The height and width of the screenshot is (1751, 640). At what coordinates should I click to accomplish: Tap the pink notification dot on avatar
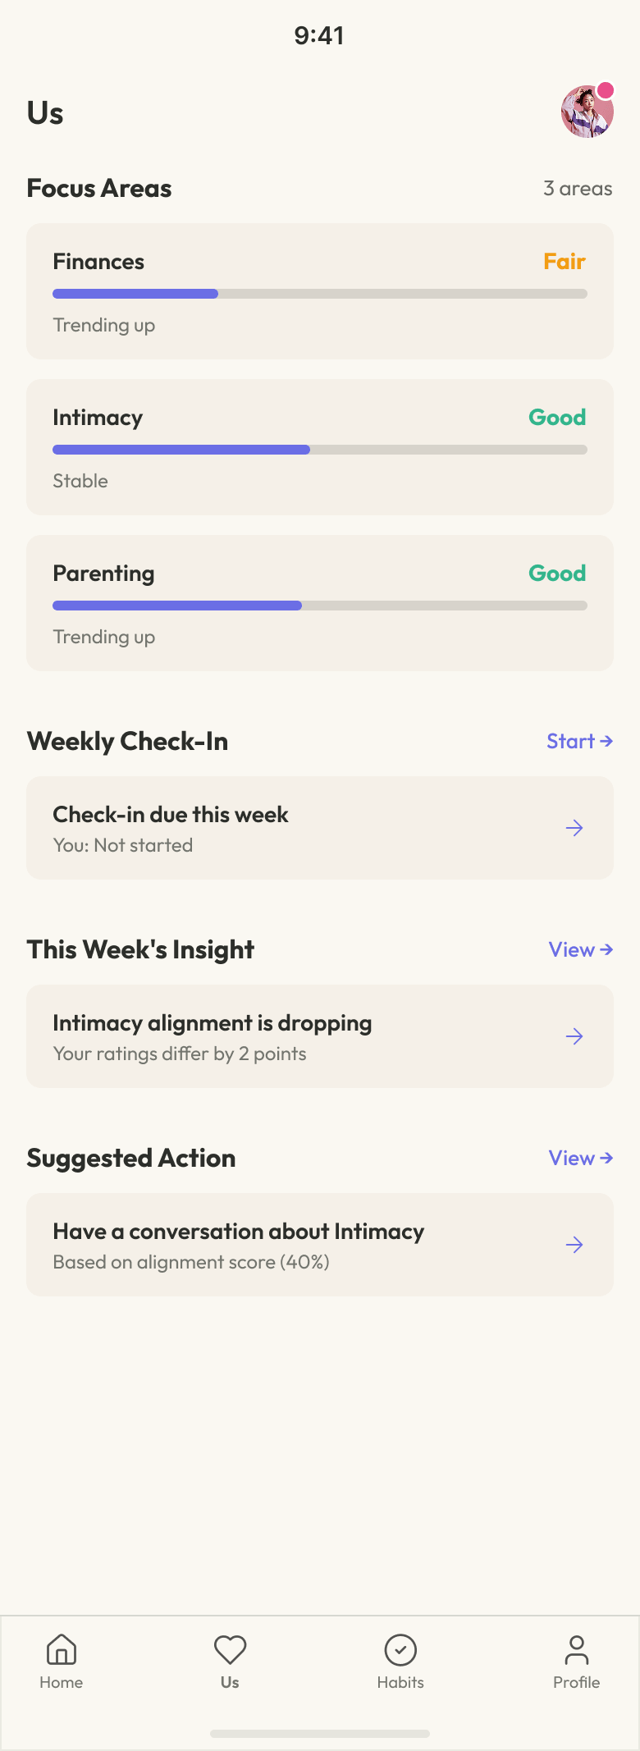tap(606, 90)
